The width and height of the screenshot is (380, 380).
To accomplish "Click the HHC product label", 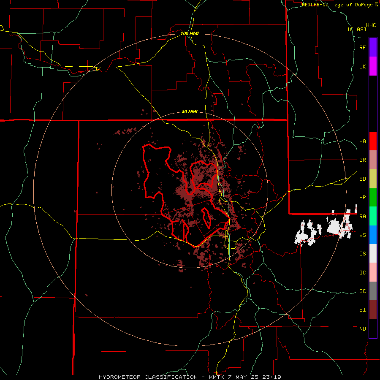I will tap(371, 25).
